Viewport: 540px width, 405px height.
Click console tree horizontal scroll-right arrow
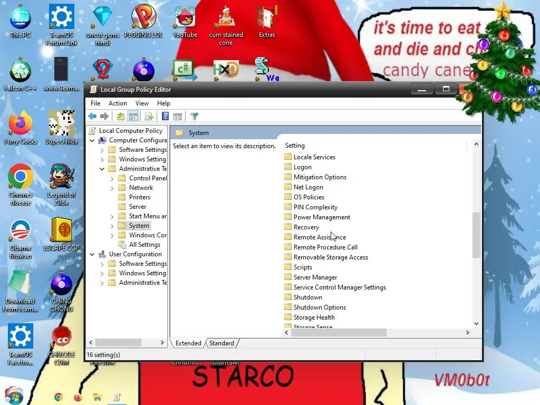pyautogui.click(x=162, y=343)
